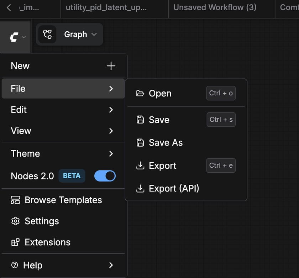
Task: Click the Nodes 2.0 label
Action: tap(32, 176)
